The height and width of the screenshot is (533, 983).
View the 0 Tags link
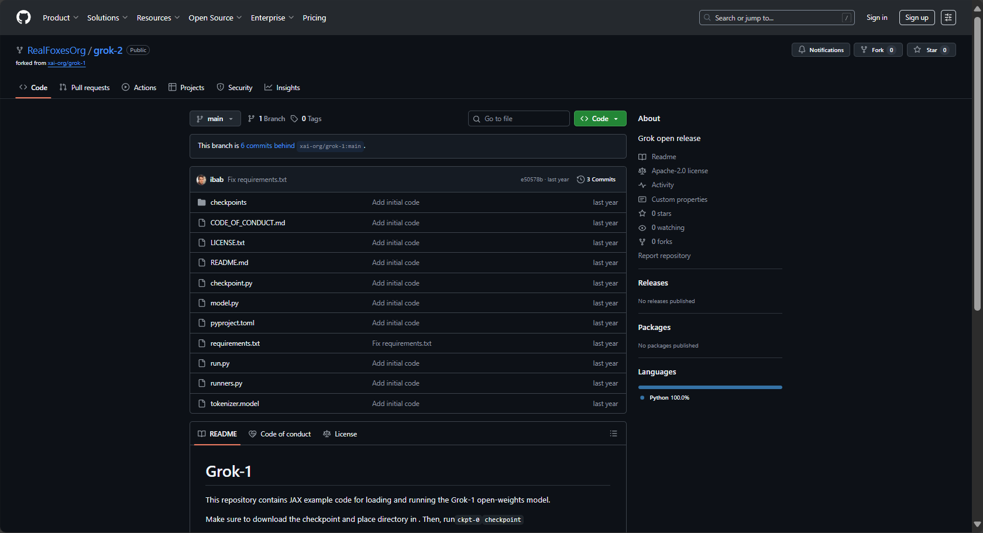coord(306,119)
